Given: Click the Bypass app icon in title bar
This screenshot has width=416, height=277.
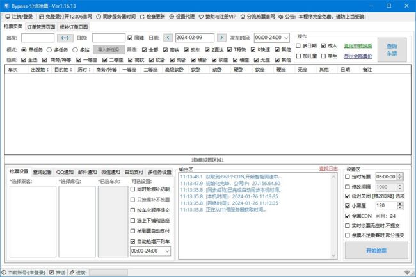Looking at the screenshot, I should pyautogui.click(x=6, y=6).
